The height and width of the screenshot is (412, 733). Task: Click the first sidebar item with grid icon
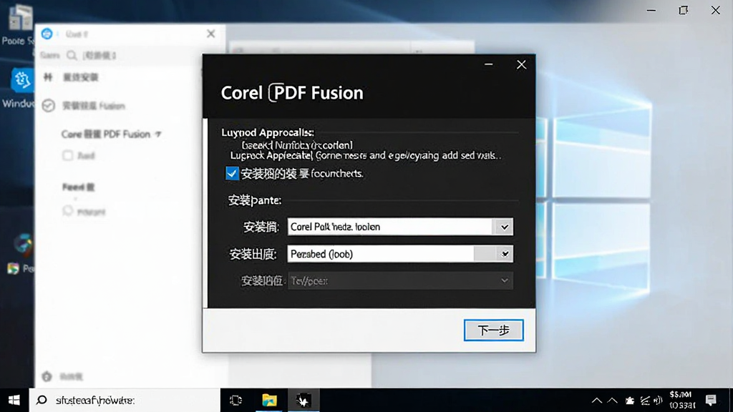click(71, 77)
